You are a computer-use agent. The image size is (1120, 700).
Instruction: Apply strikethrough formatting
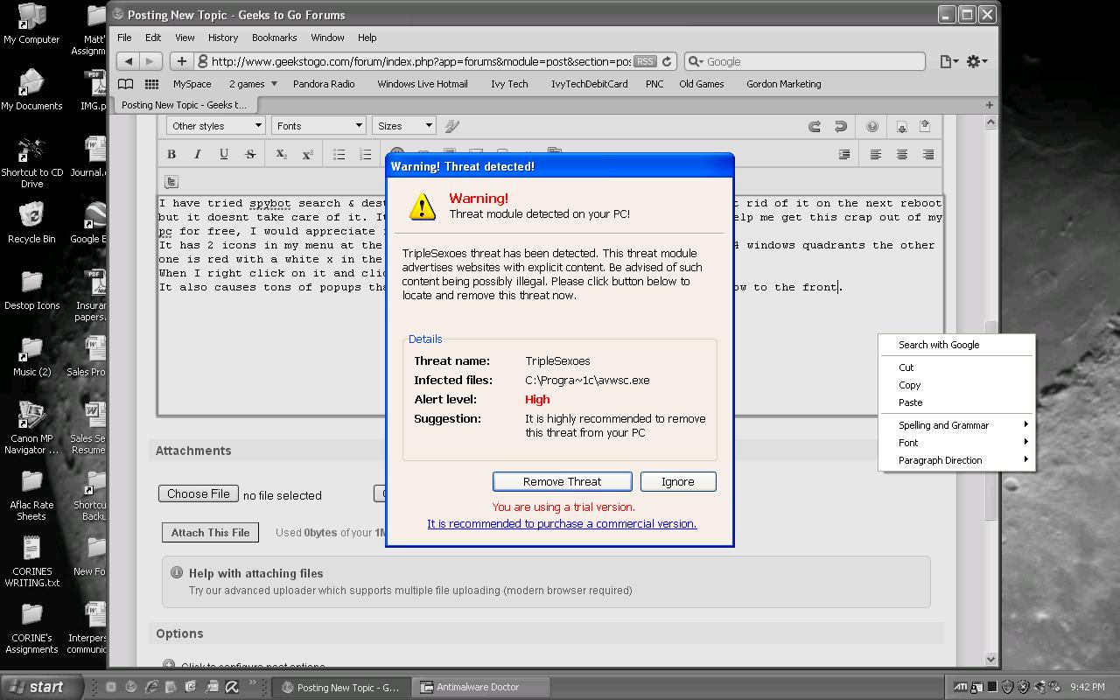(250, 154)
